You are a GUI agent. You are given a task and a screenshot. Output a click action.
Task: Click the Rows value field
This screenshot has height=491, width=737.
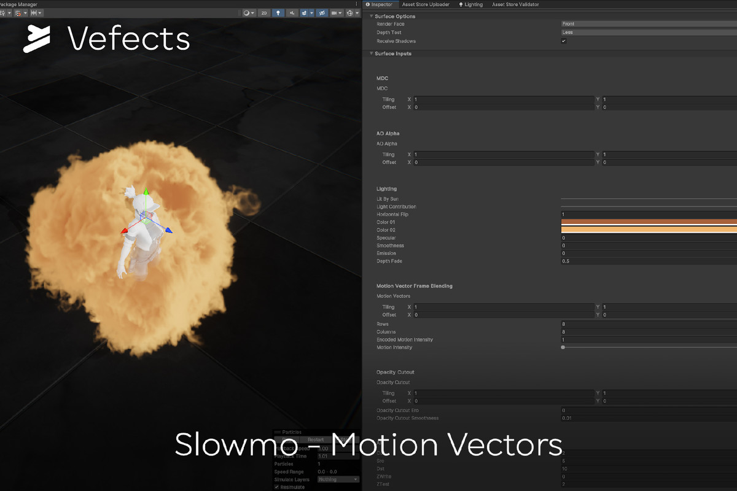649,324
